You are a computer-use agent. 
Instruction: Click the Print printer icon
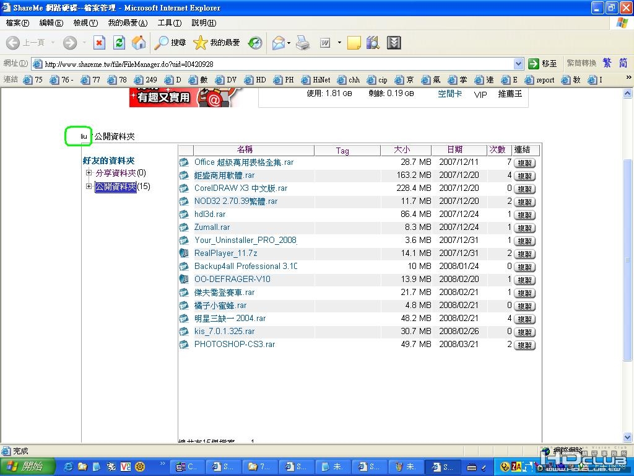click(302, 43)
